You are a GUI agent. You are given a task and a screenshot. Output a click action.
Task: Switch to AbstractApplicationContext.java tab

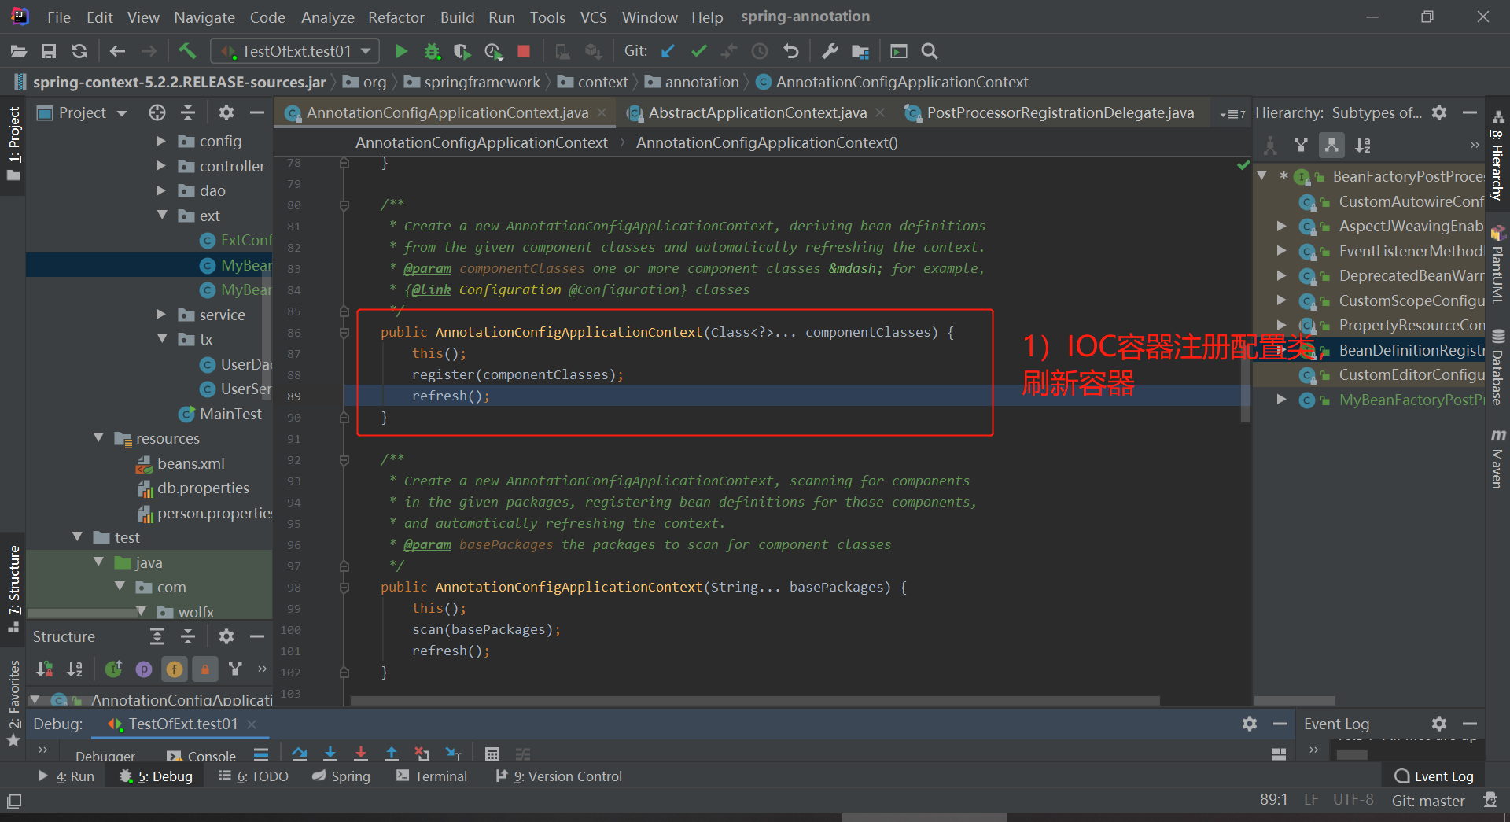[757, 113]
